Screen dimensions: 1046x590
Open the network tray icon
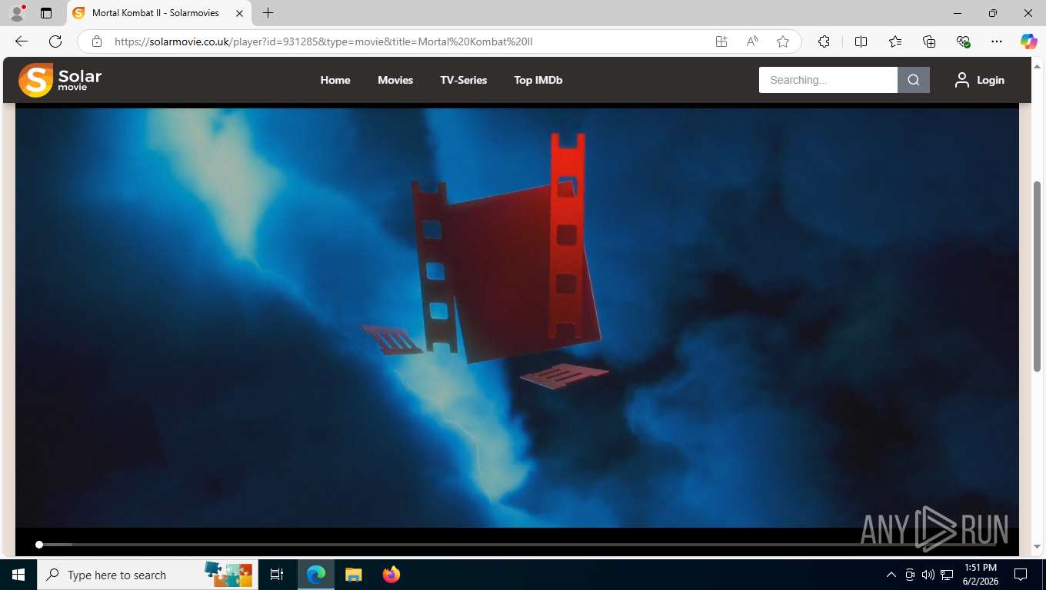point(947,575)
